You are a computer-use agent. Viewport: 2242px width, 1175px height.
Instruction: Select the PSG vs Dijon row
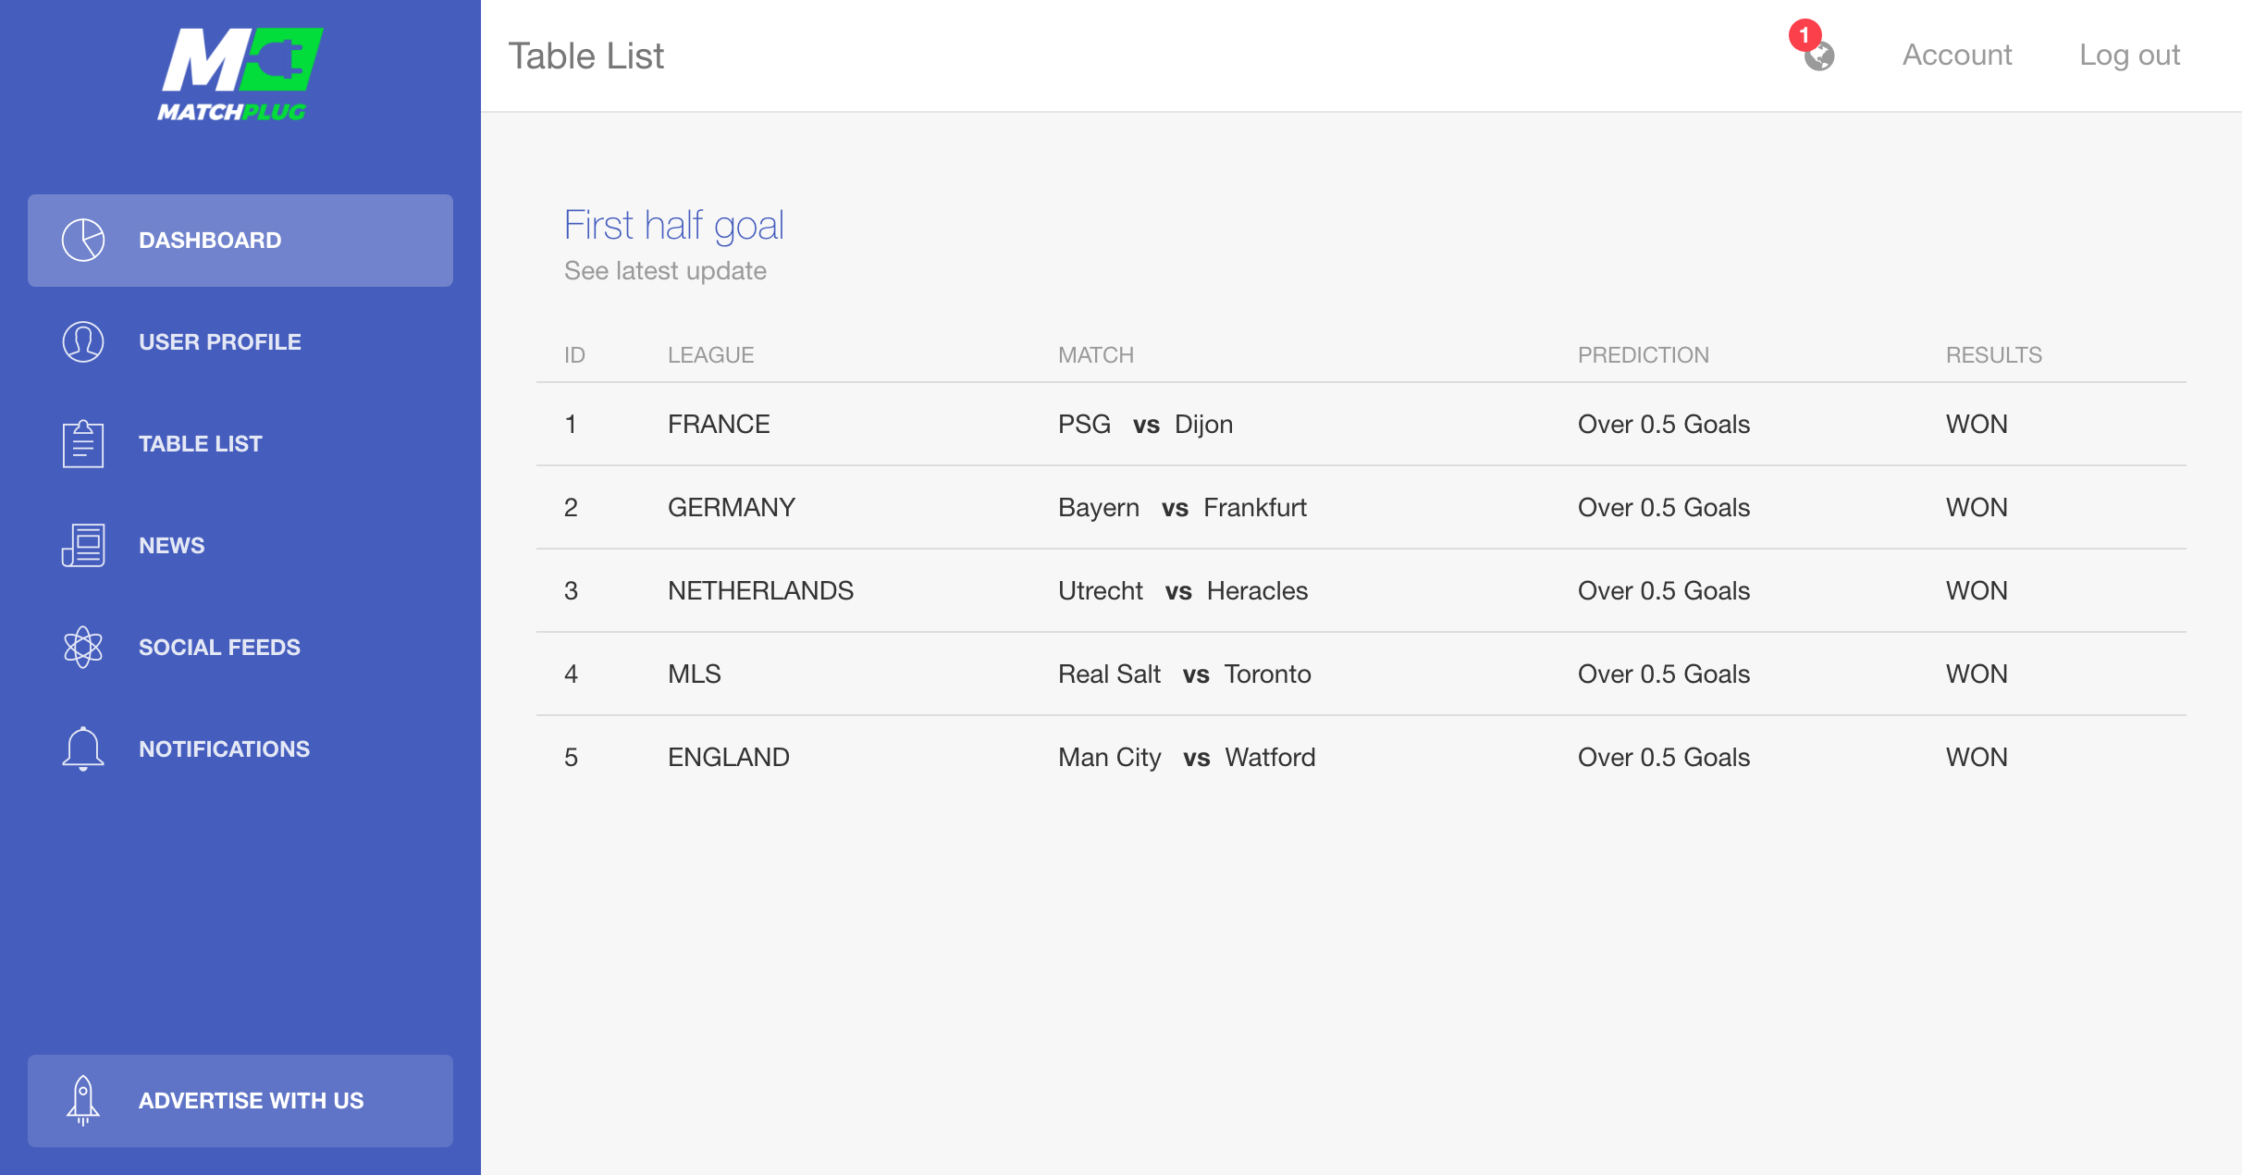(1361, 424)
